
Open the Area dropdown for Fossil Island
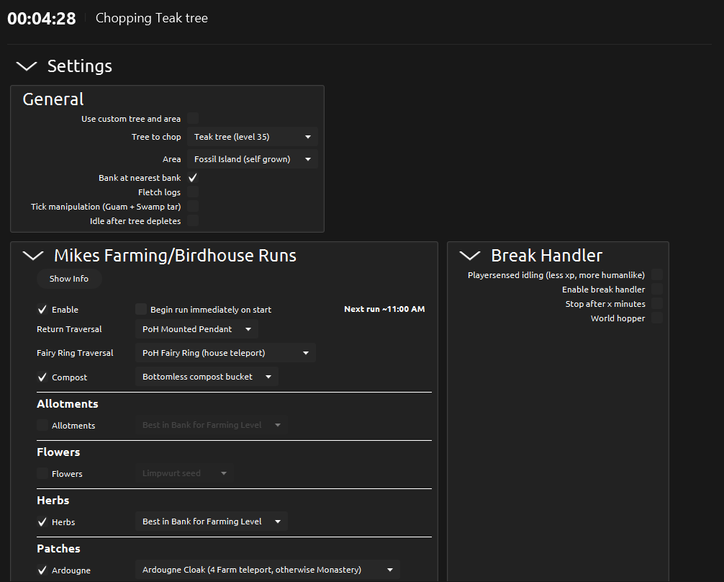[252, 159]
